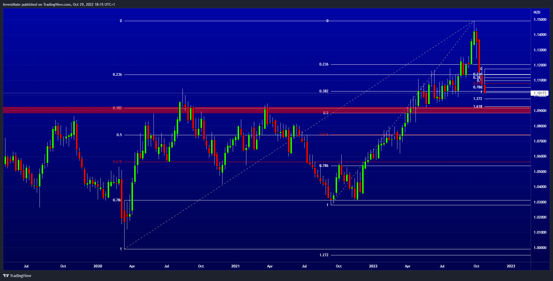Select the 1.618 Fibonacci extension label
This screenshot has height=281, width=553.
coord(478,107)
